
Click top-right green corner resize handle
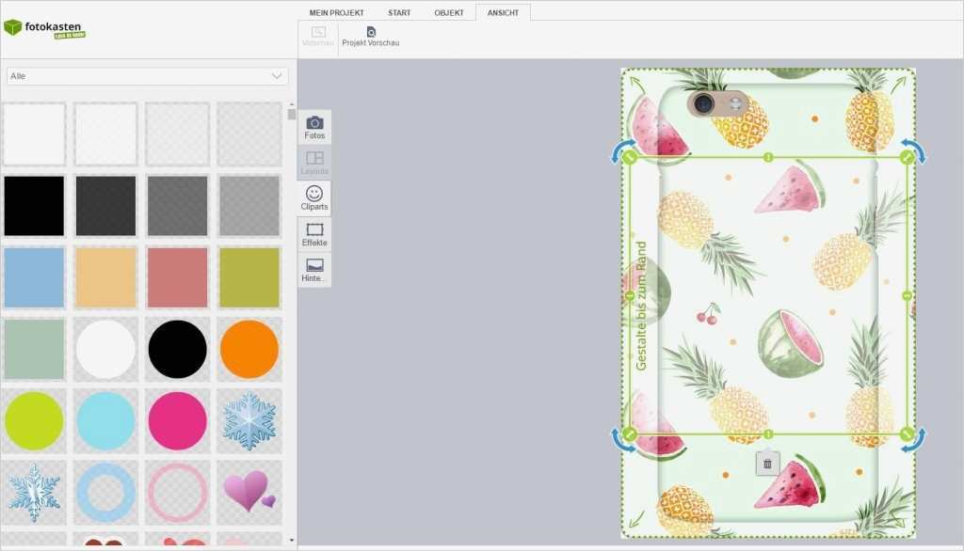pos(907,158)
